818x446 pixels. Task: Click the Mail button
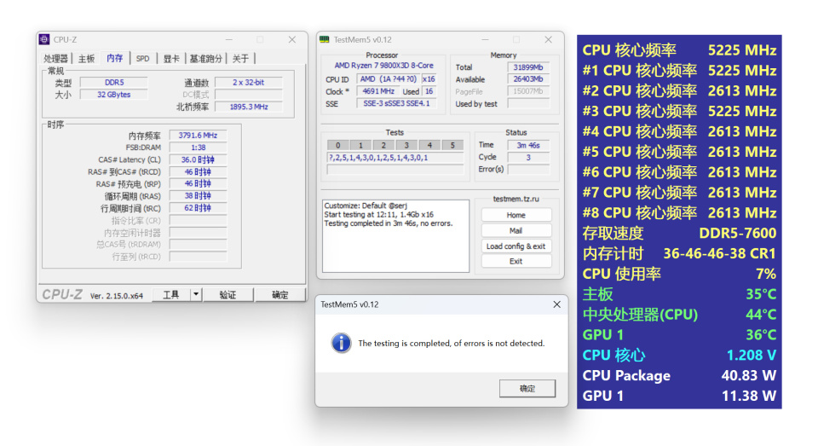(516, 231)
